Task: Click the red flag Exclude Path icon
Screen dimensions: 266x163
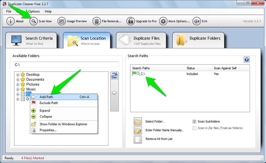Action: click(x=34, y=103)
